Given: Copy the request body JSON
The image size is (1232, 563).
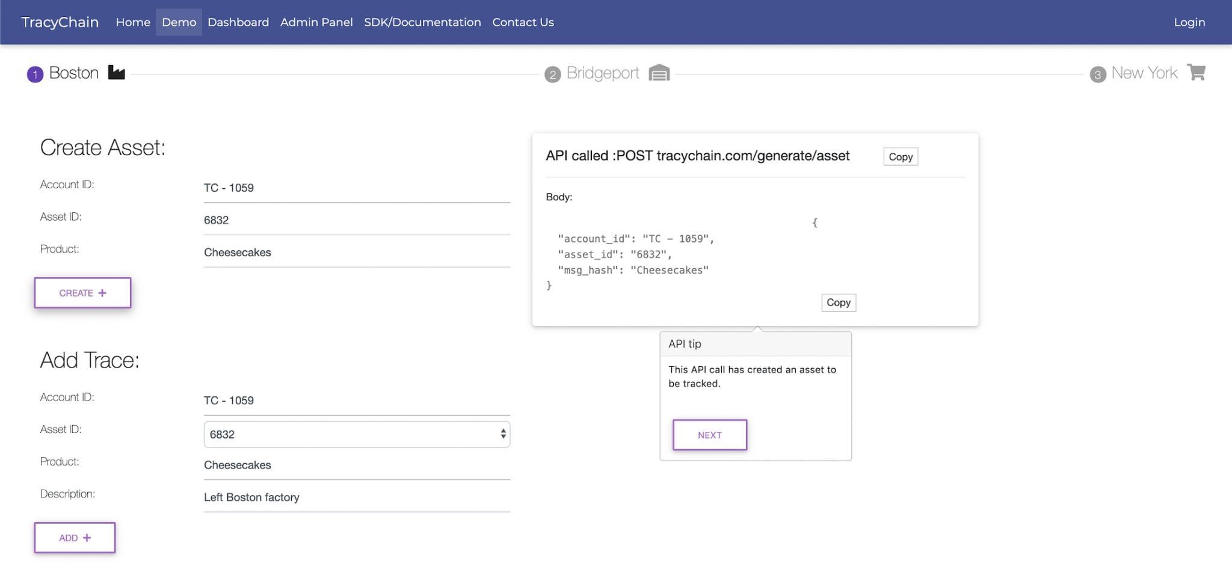Looking at the screenshot, I should coord(838,303).
